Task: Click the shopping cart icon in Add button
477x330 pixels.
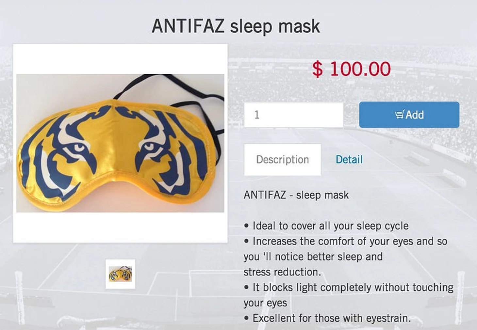Action: (400, 115)
